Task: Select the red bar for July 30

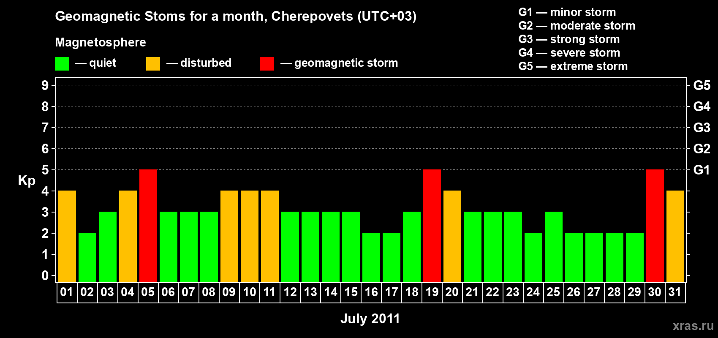Action: pos(655,226)
